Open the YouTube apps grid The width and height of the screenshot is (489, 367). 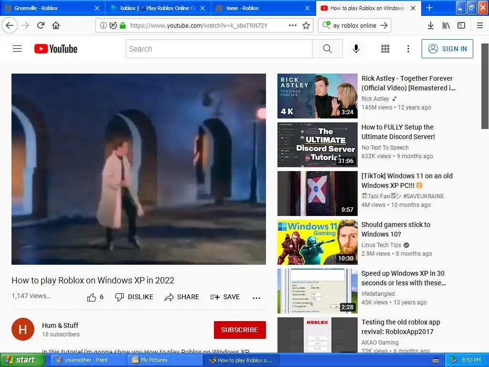[385, 49]
